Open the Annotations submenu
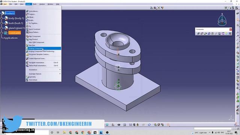Viewport: 240px width, 135px height. coord(43,70)
